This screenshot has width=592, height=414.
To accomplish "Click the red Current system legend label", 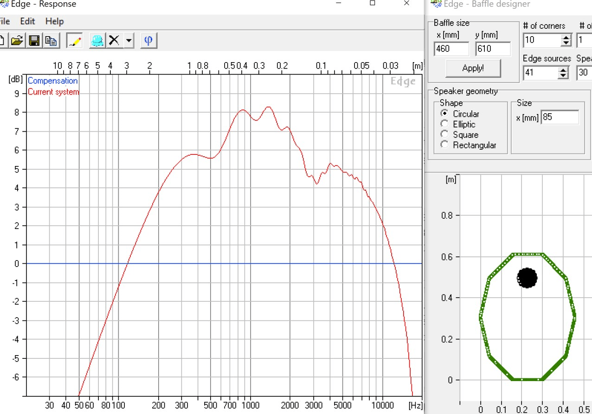I will 53,92.
